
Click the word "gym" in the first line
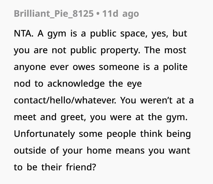(x=57, y=34)
